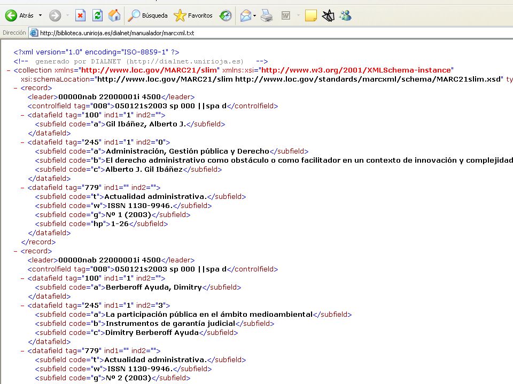Click the Nº 1 (2003) value

point(129,215)
